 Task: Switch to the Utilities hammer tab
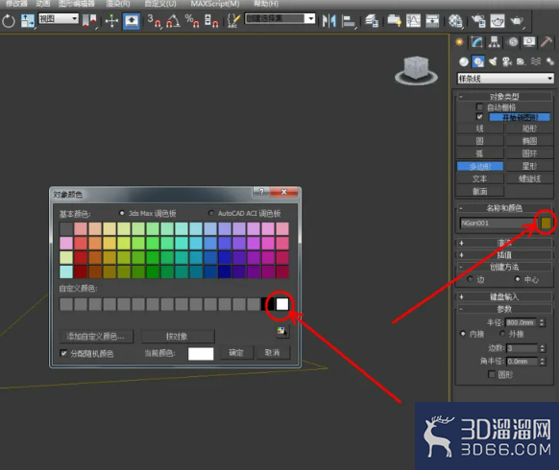click(547, 42)
